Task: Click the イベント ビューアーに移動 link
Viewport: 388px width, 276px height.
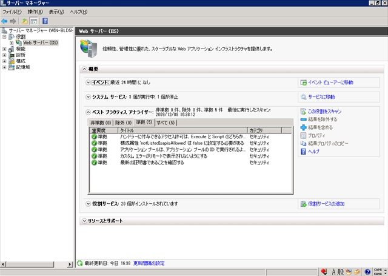Action: 330,82
